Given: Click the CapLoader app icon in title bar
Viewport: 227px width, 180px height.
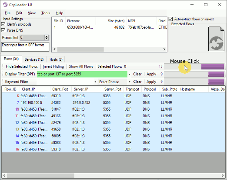Looking at the screenshot, I should click(5, 5).
